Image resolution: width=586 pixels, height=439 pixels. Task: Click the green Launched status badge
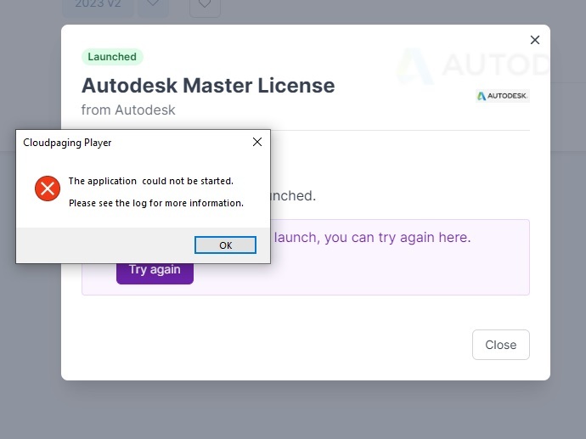tap(112, 57)
